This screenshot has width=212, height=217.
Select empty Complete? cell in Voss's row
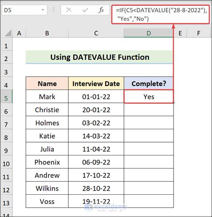pyautogui.click(x=148, y=201)
